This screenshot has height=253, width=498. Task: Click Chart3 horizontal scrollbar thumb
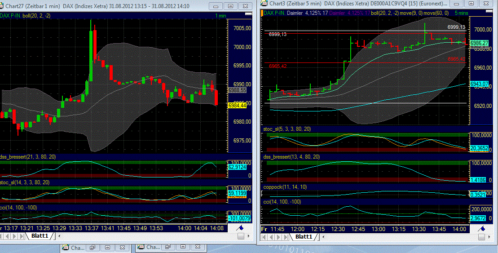pyautogui.click(x=481, y=237)
